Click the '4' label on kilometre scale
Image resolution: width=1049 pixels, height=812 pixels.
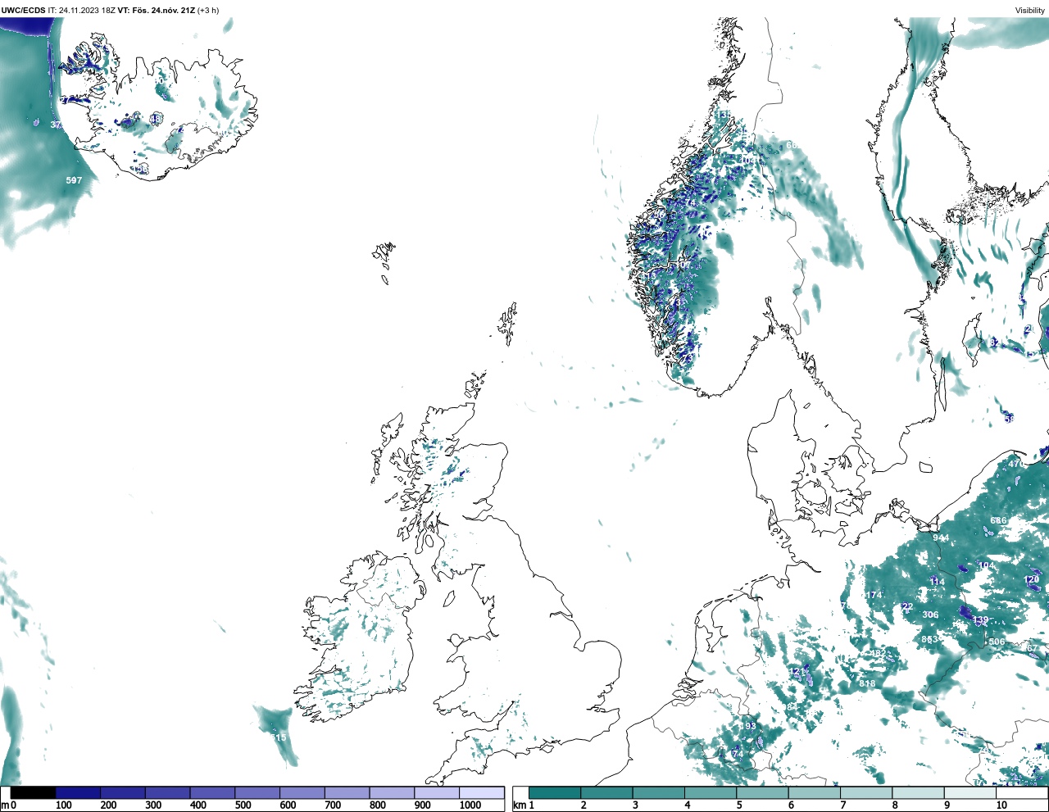coord(688,805)
